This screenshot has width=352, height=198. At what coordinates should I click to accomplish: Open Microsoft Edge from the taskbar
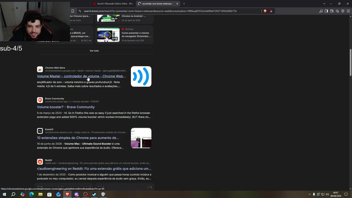pyautogui.click(x=31, y=194)
